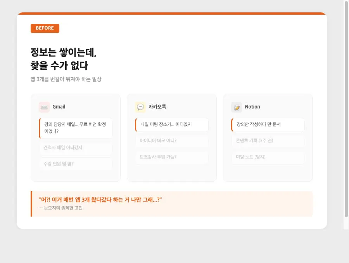The image size is (349, 263).
Task: Click the orange bar at the card top
Action: (172, 13)
